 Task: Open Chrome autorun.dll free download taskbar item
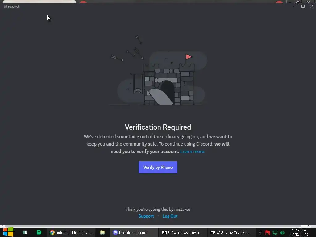[71, 232]
